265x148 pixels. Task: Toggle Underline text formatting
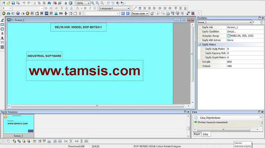(x=95, y=8)
